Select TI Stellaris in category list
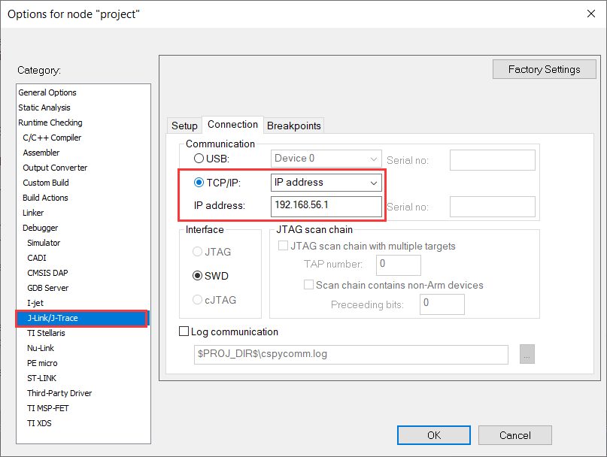 (46, 333)
